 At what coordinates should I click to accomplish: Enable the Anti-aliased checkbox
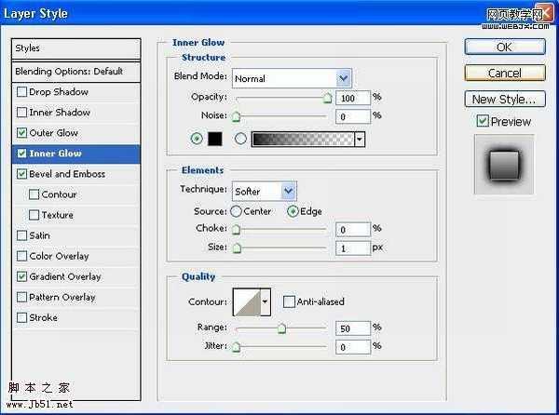pyautogui.click(x=289, y=301)
